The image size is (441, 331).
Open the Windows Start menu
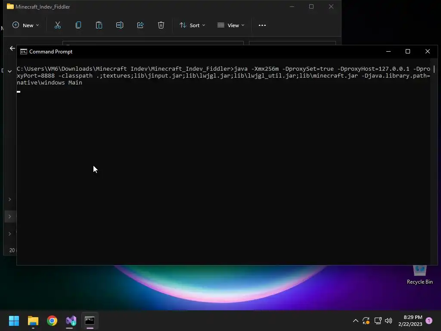tap(14, 321)
